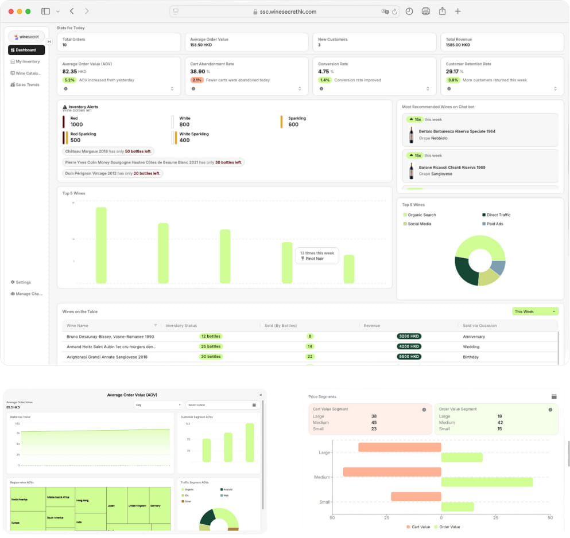Screen dimensions: 570x538
Task: Toggle Cart Value legend swatch
Action: (x=408, y=527)
